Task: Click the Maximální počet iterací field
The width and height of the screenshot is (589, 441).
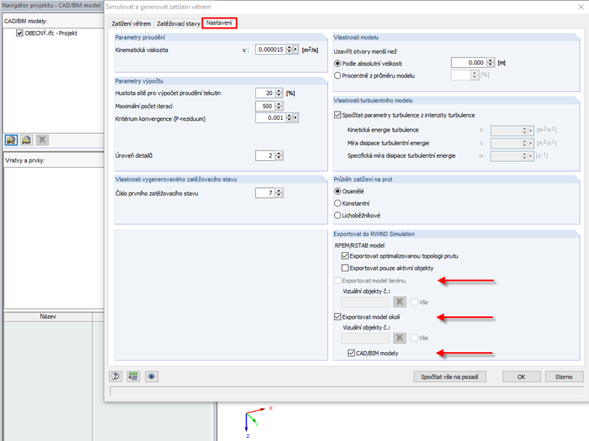Action: 265,106
